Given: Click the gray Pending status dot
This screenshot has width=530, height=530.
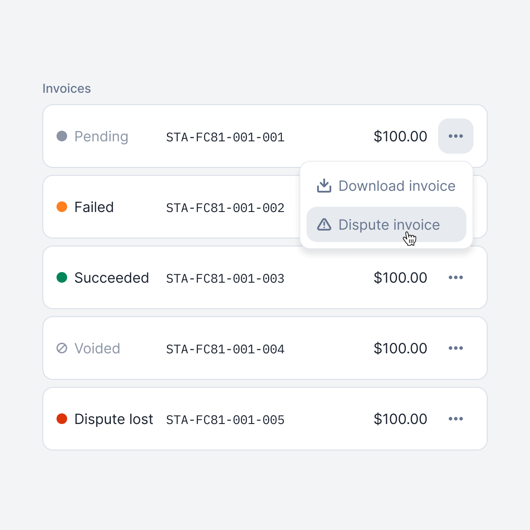Looking at the screenshot, I should pos(62,136).
